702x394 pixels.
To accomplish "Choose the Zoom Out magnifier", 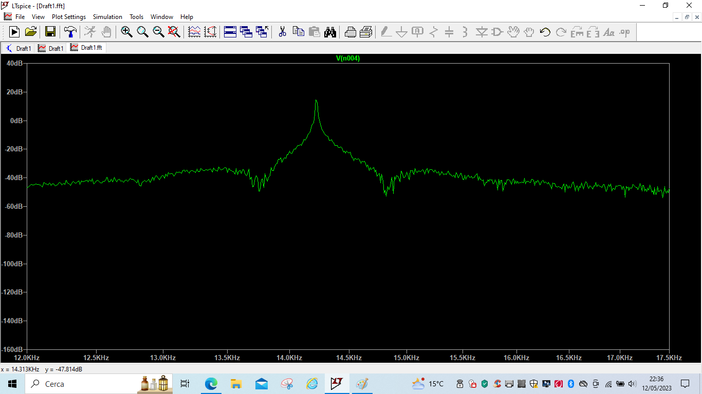I will click(x=158, y=32).
